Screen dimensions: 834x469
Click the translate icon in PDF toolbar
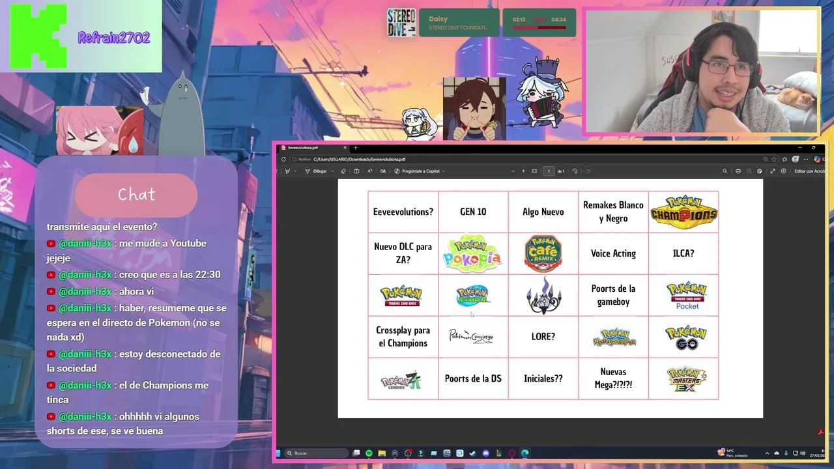(383, 171)
